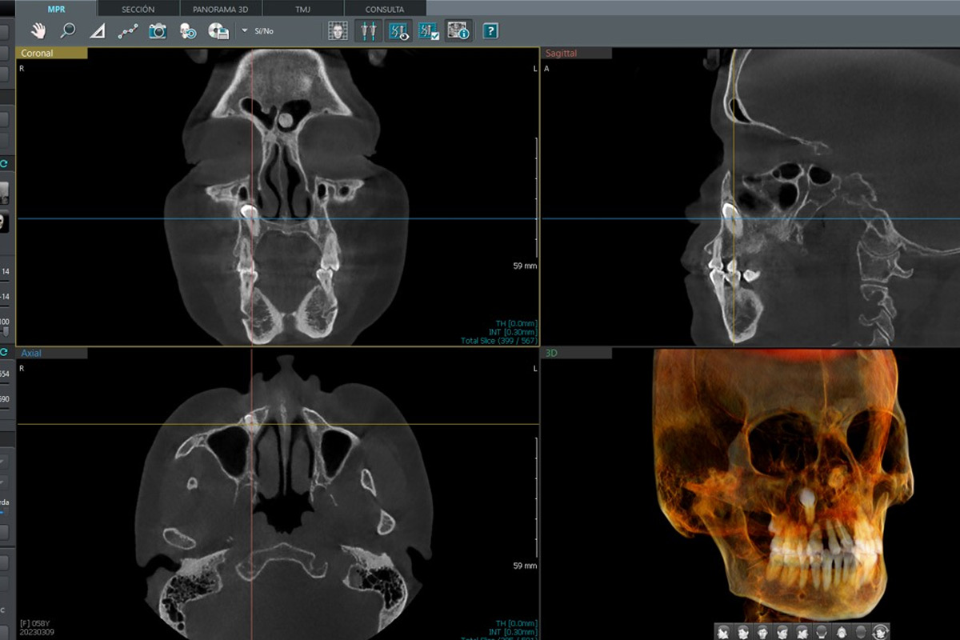Click the face grid alignment icon
This screenshot has height=640, width=960.
coord(339,31)
